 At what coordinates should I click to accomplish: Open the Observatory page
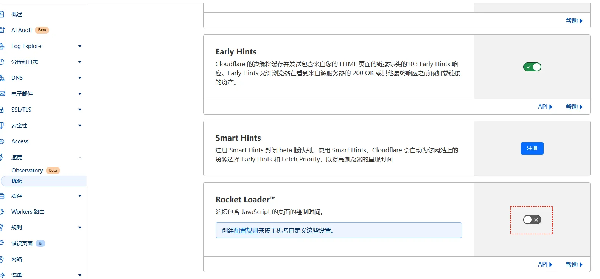click(27, 170)
